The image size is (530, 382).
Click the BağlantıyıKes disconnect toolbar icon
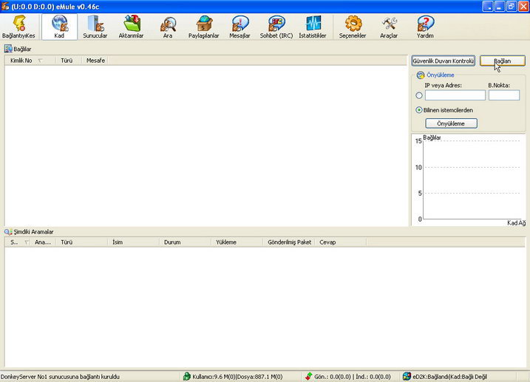click(x=19, y=27)
